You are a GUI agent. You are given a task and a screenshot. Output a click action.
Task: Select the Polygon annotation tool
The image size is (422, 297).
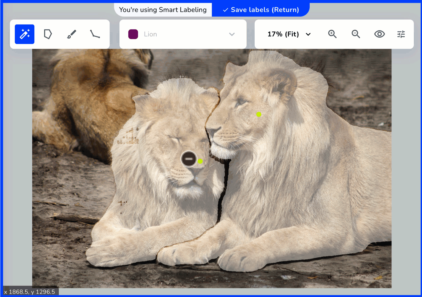click(48, 34)
